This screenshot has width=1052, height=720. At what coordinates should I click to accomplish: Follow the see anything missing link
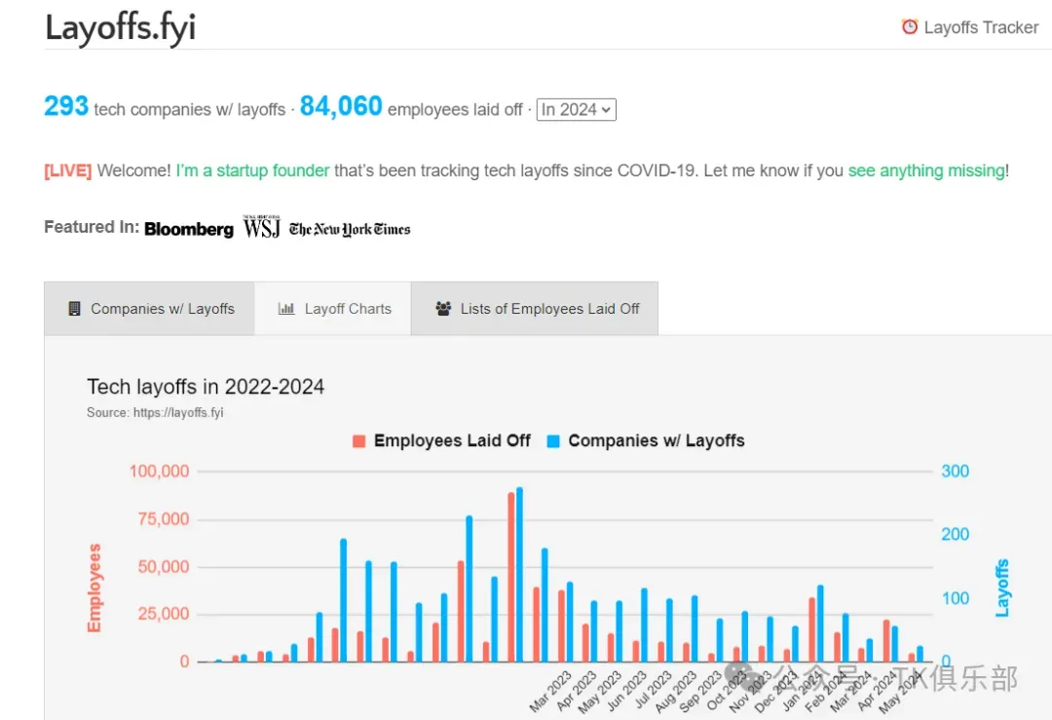926,171
